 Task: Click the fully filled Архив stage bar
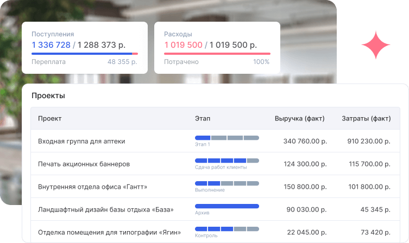(x=226, y=206)
